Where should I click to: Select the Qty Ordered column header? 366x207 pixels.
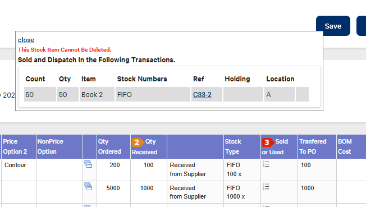point(114,146)
